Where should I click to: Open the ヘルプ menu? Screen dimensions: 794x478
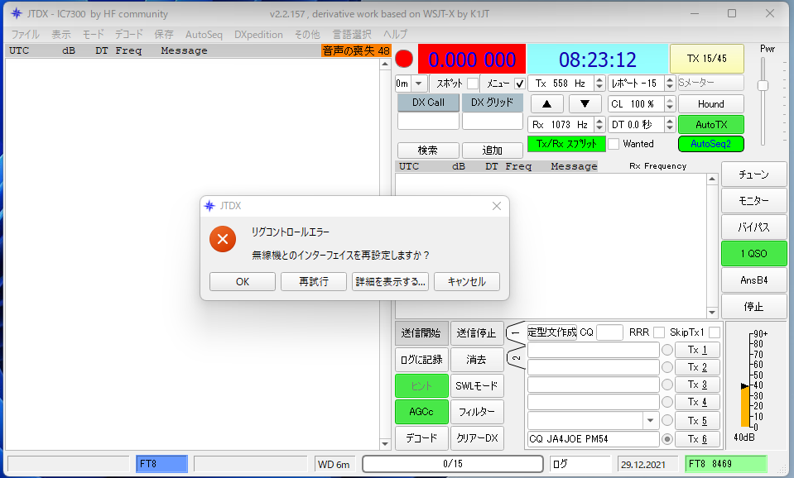click(x=395, y=35)
